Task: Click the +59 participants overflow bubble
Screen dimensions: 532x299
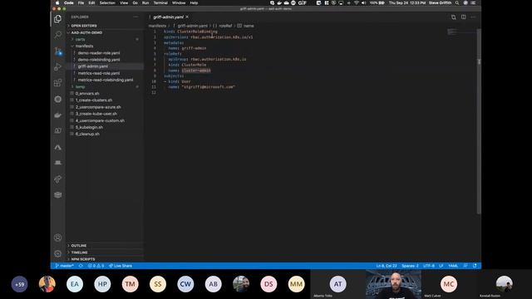Action: pos(19,284)
